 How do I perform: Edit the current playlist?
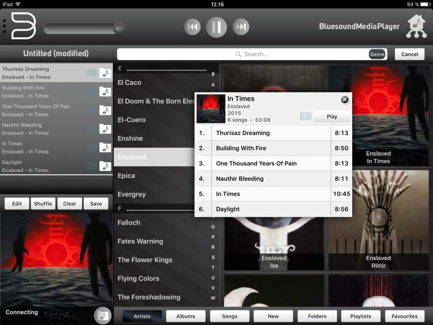(17, 204)
